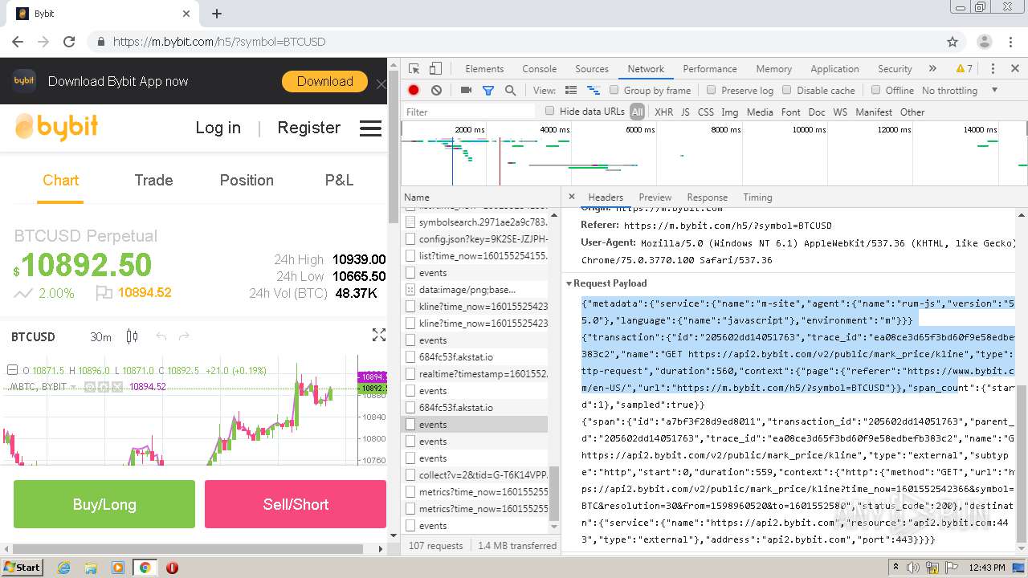Click the Bybit logo
Screen dimensions: 1028x578
[57, 127]
